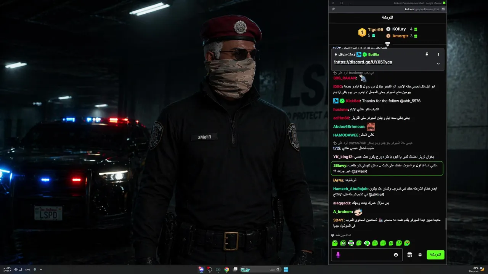Click the HAMODAWEE username

[x=346, y=135]
